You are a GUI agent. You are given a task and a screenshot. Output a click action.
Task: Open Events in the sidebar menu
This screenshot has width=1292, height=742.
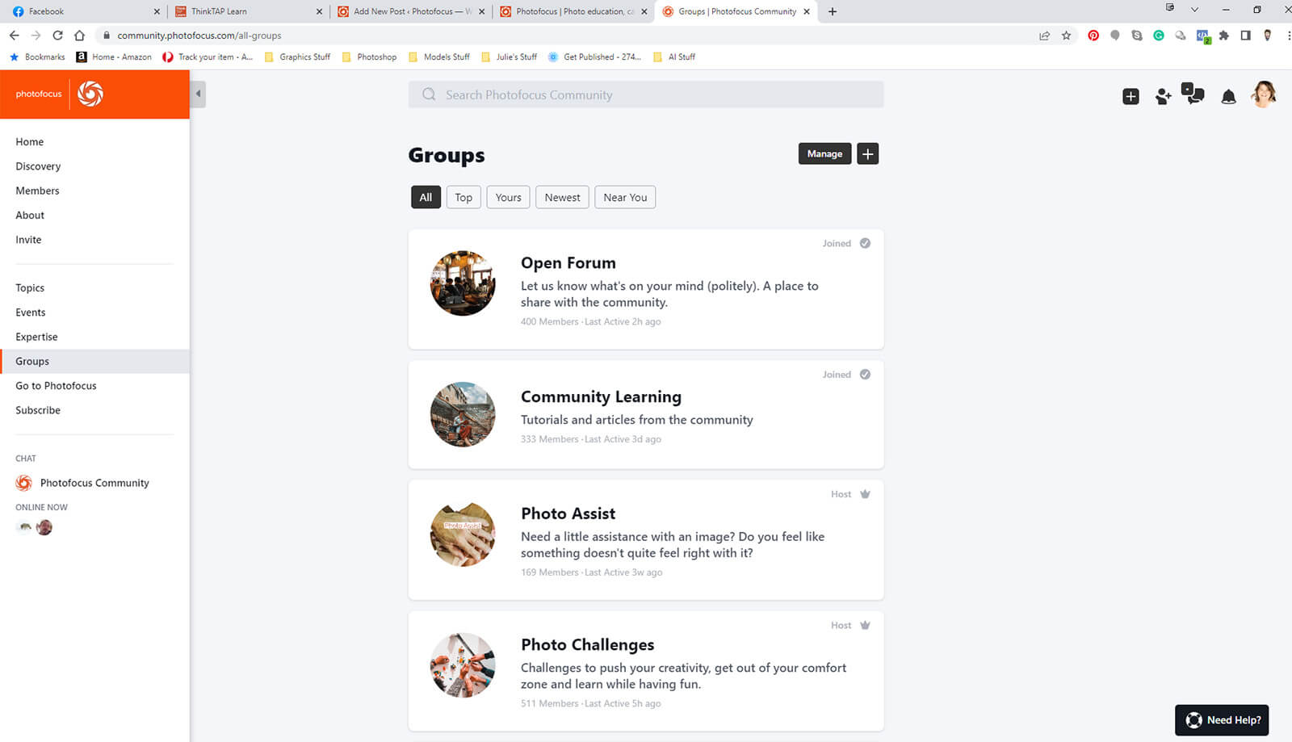tap(31, 312)
